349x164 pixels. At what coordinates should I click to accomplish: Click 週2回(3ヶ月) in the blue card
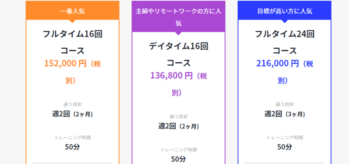pos(284,114)
